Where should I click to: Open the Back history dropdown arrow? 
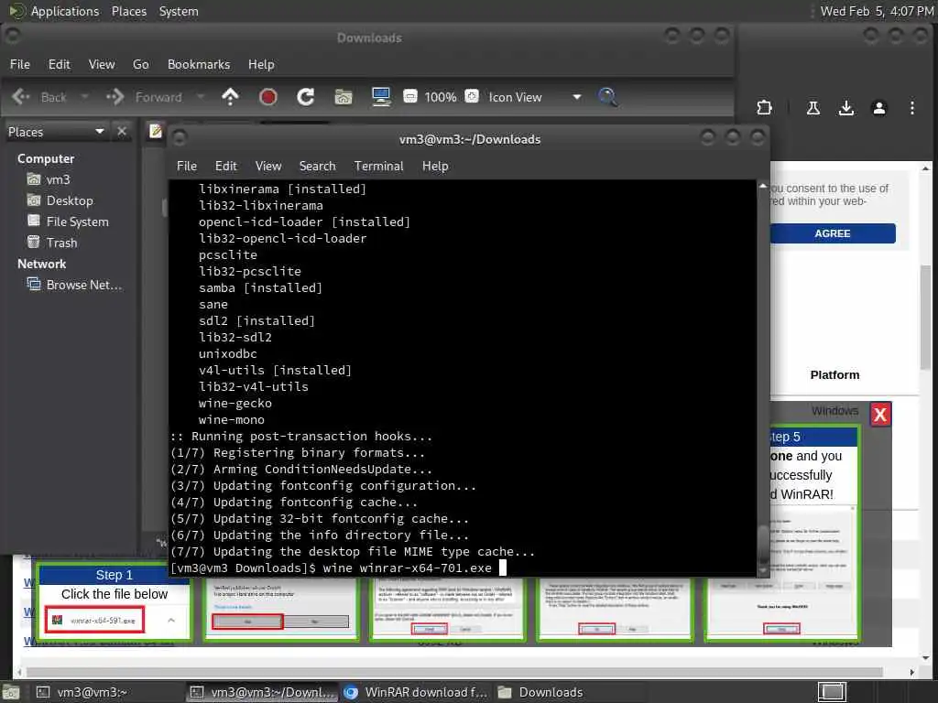84,97
